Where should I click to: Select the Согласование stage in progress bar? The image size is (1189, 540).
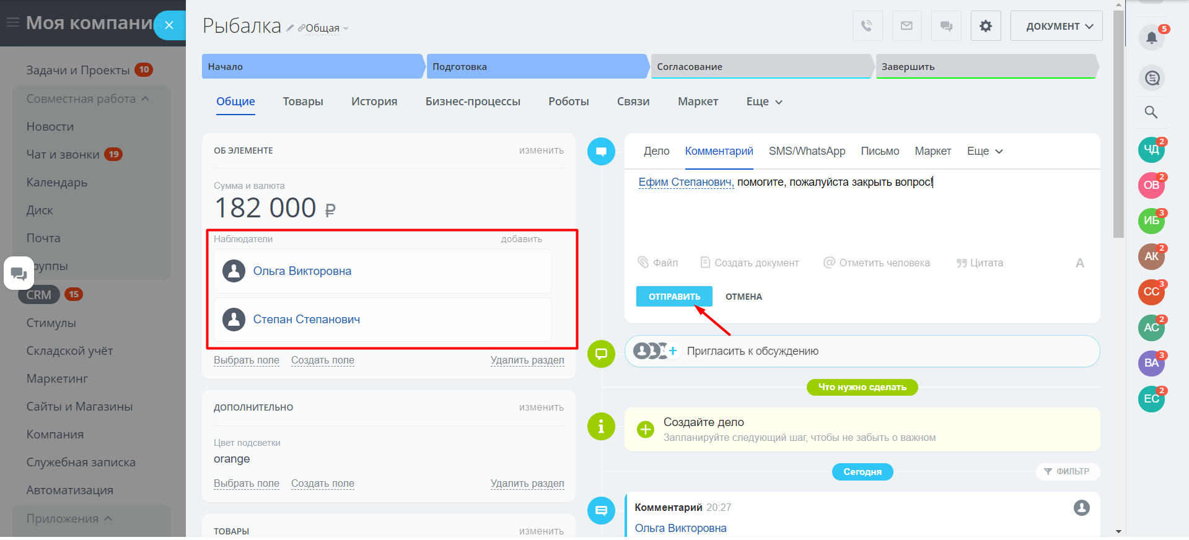(x=760, y=67)
